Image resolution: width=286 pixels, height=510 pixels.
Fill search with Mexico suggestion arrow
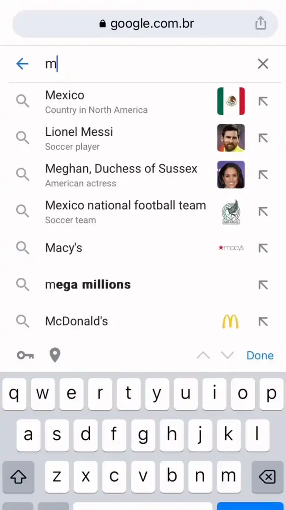pyautogui.click(x=263, y=101)
